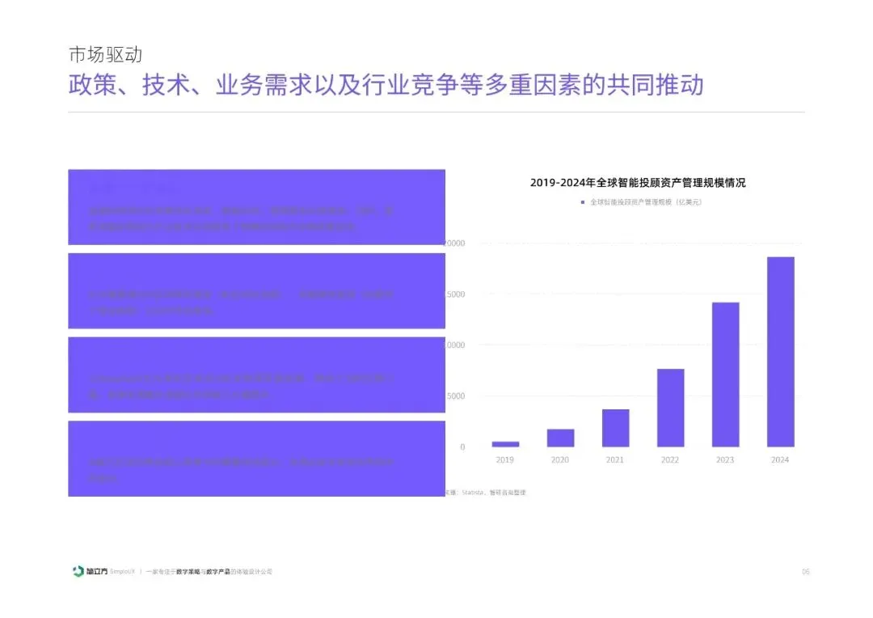Click the x-axis label 2024
The height and width of the screenshot is (618, 873).
click(x=780, y=459)
